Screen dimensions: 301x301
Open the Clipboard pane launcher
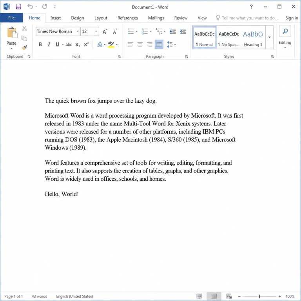(29, 56)
